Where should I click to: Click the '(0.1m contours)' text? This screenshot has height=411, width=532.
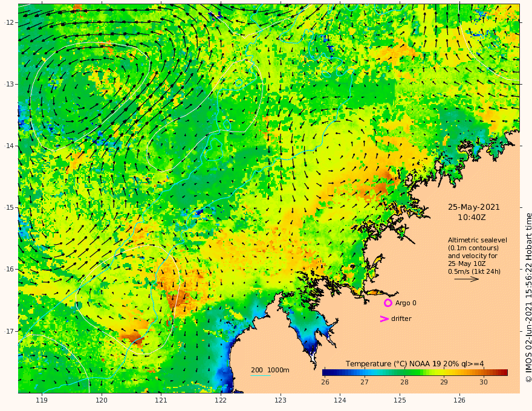point(473,248)
